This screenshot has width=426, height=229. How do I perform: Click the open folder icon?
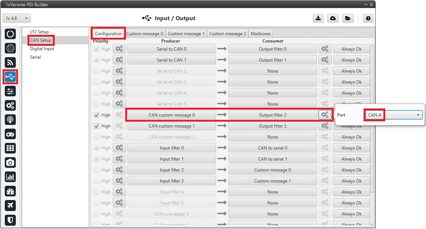347,18
